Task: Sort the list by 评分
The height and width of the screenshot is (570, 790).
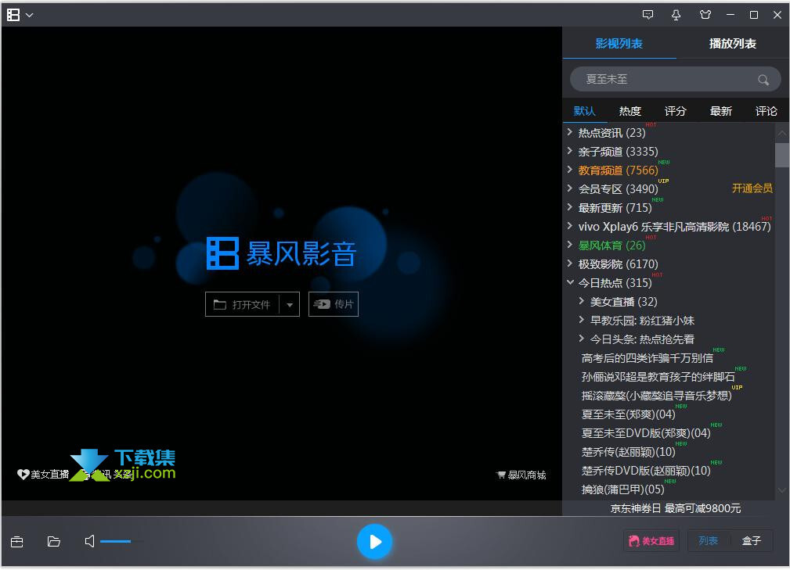Action: coord(675,111)
